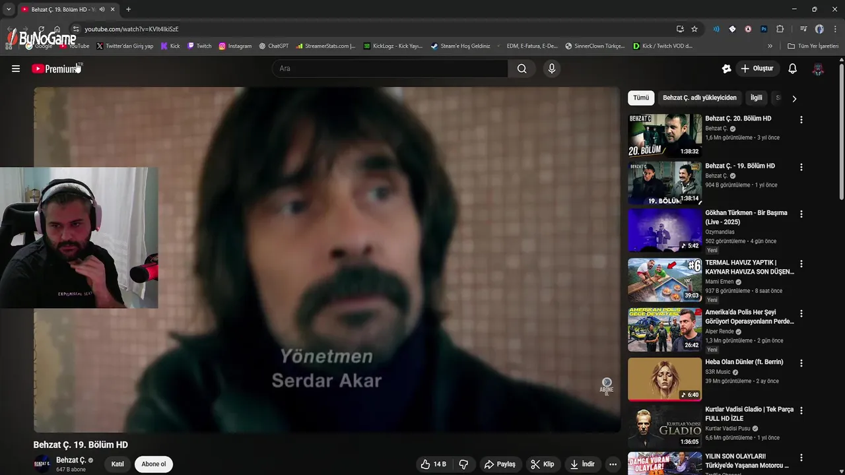The image size is (845, 475).
Task: Click the search magnifier button
Action: tap(522, 69)
